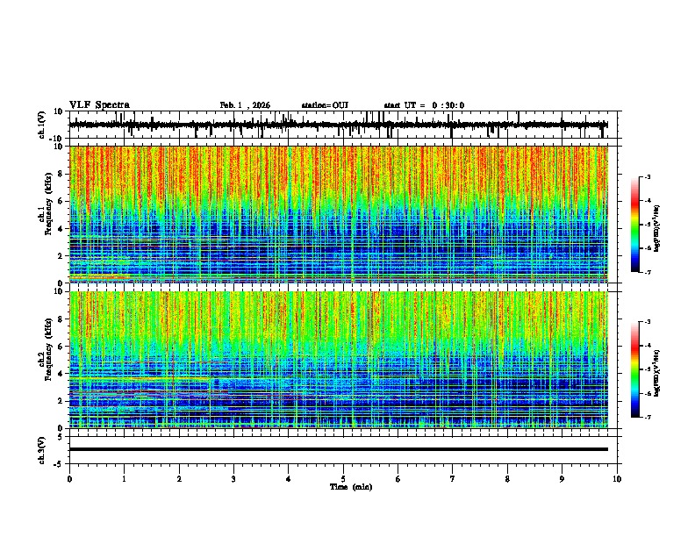This screenshot has width=695, height=537.
Task: Click the "-7" label on ch.2 color scale
Action: tap(648, 417)
